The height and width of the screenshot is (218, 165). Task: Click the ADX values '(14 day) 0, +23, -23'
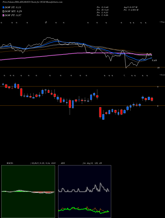point(92,163)
